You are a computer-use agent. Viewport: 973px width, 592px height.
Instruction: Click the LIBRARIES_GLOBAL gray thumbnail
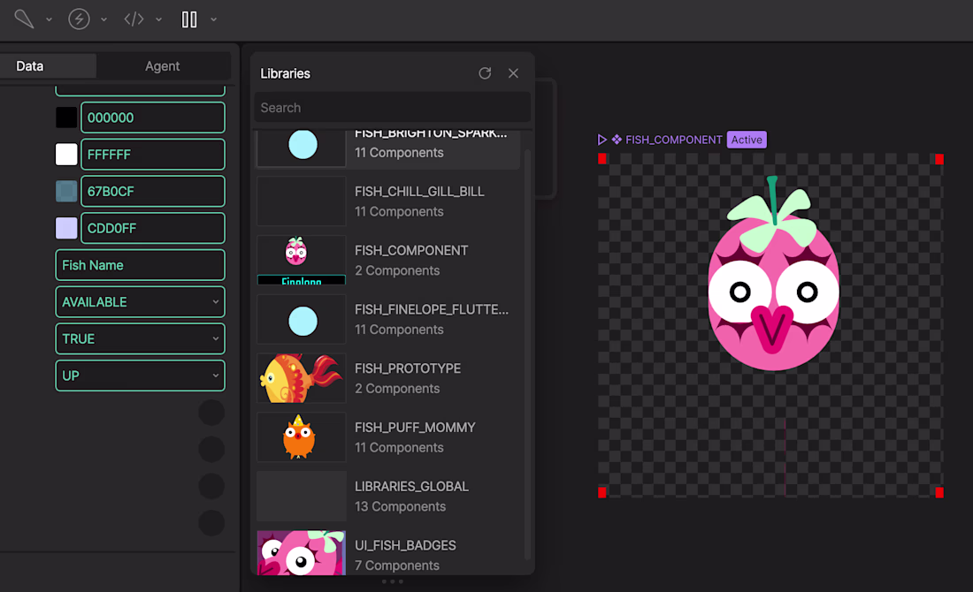click(302, 496)
